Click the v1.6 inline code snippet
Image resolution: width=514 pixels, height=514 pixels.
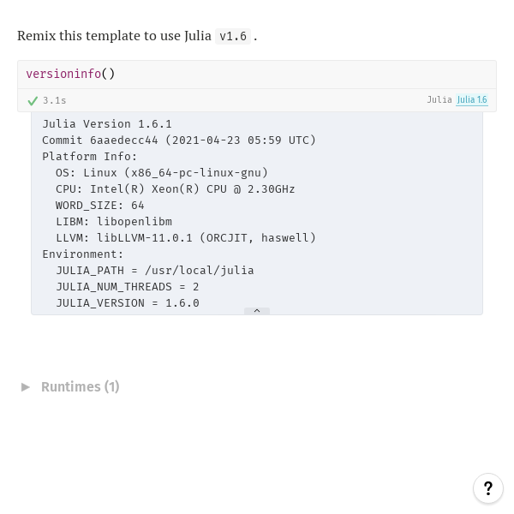click(x=233, y=36)
